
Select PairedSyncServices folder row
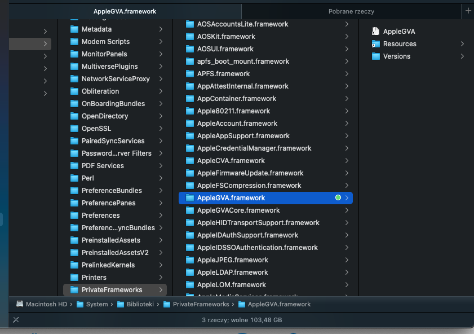tap(115, 140)
